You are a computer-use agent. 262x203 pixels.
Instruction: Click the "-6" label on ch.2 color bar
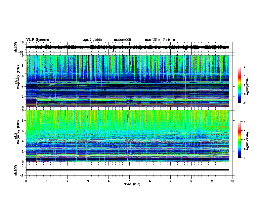pos(244,149)
